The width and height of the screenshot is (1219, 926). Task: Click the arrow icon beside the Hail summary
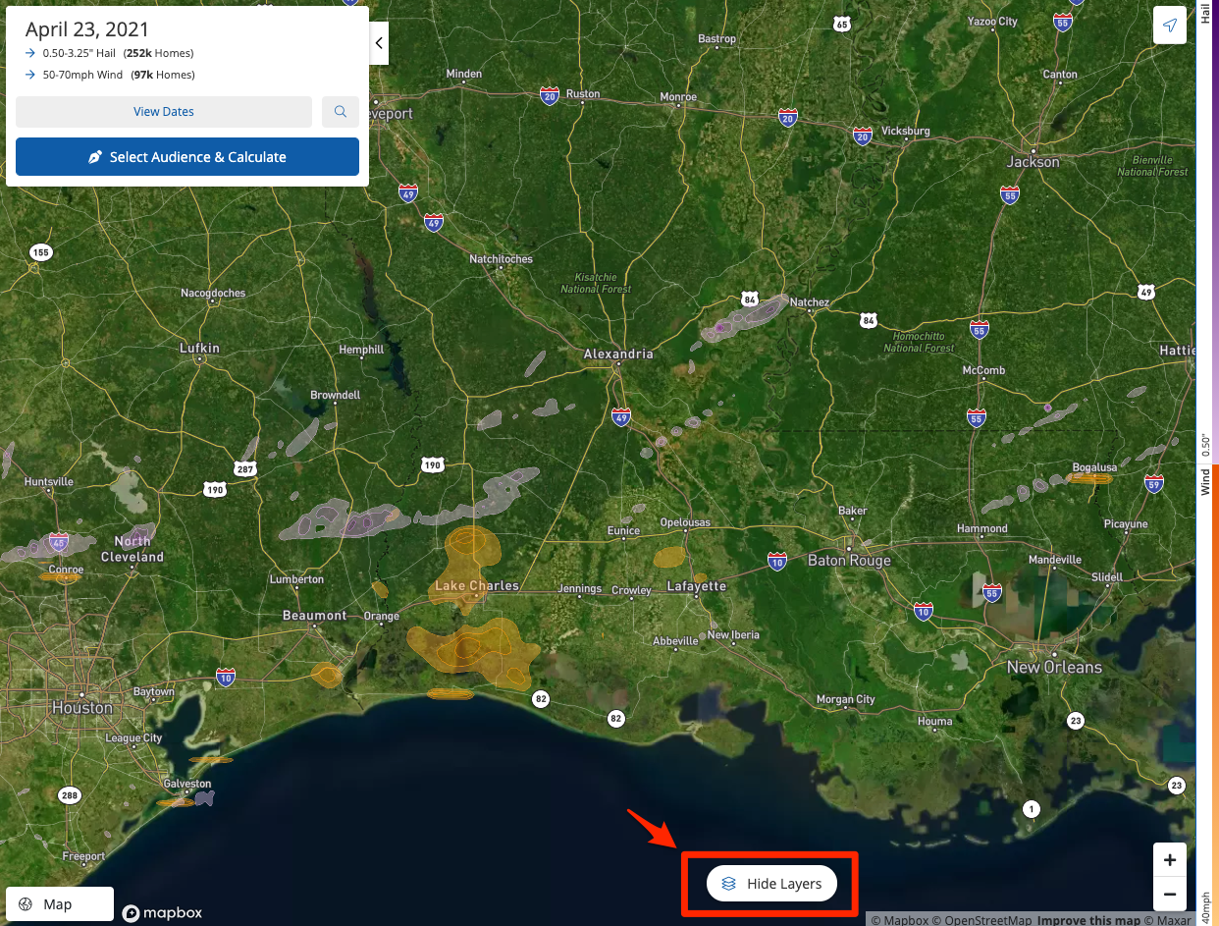(x=30, y=53)
